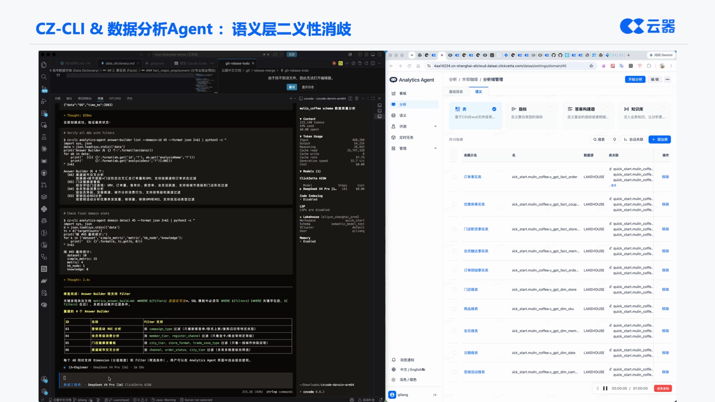Collapse the Analytics Agent sidebar
The width and height of the screenshot is (715, 402).
[x=435, y=395]
